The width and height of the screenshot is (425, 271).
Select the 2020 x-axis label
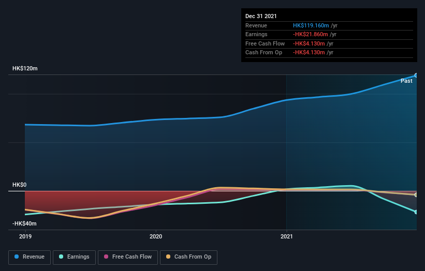pyautogui.click(x=156, y=236)
